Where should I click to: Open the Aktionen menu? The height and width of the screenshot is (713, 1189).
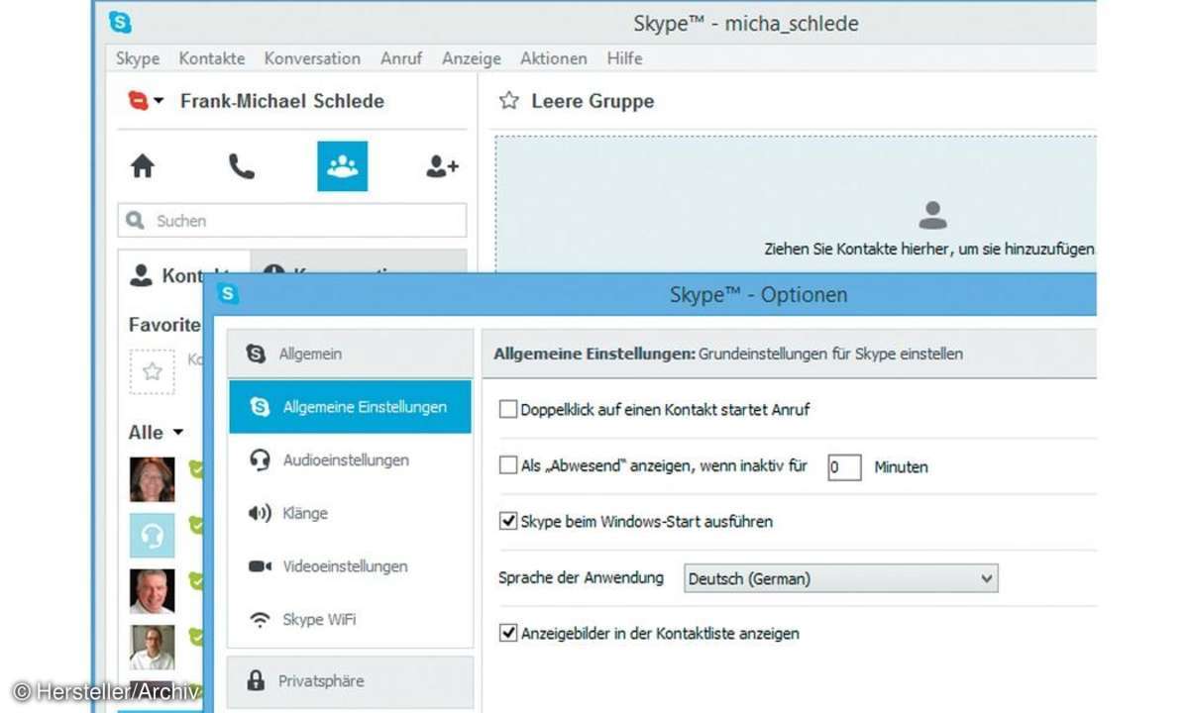point(554,58)
